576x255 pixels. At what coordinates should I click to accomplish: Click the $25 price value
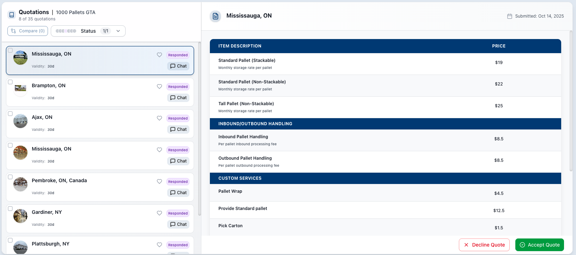click(499, 106)
